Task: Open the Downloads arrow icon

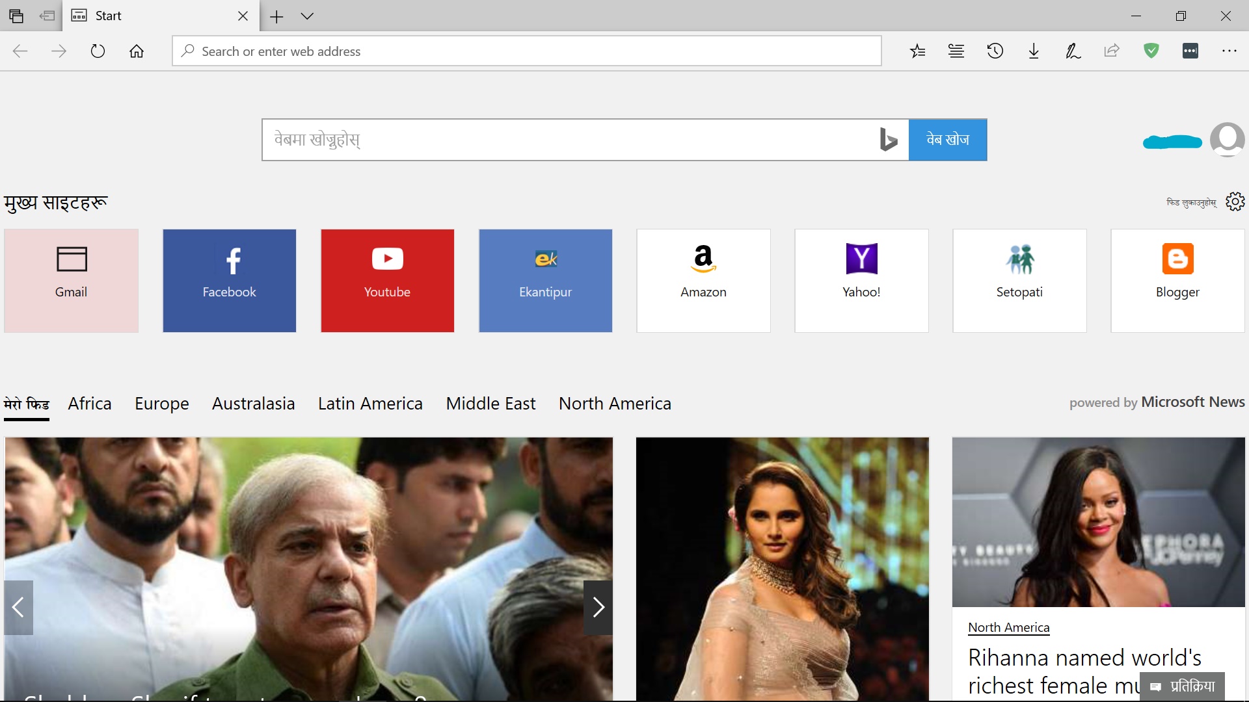Action: click(x=1034, y=51)
